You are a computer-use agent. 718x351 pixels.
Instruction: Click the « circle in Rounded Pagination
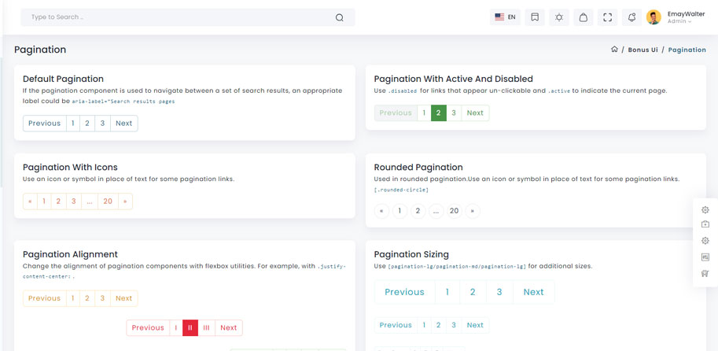[381, 211]
